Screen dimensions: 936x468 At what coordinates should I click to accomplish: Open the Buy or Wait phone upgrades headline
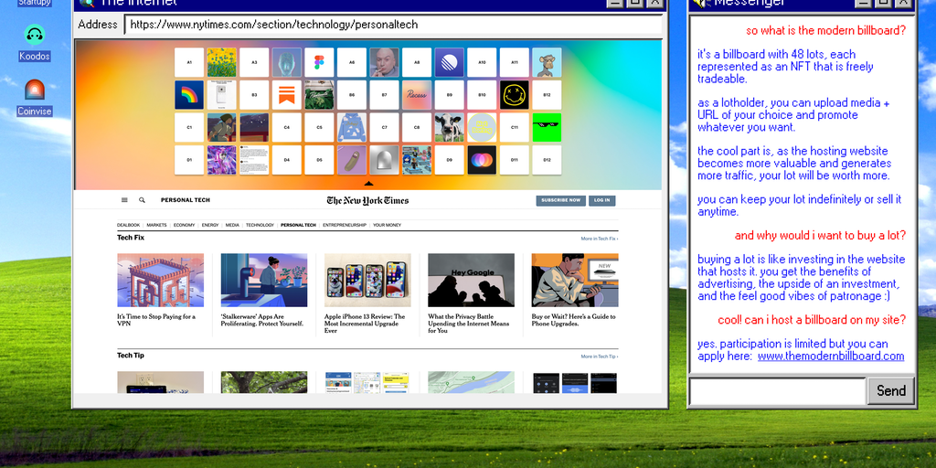coord(574,320)
